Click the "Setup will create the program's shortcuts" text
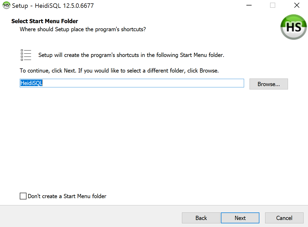This screenshot has height=227, width=308. [131, 55]
